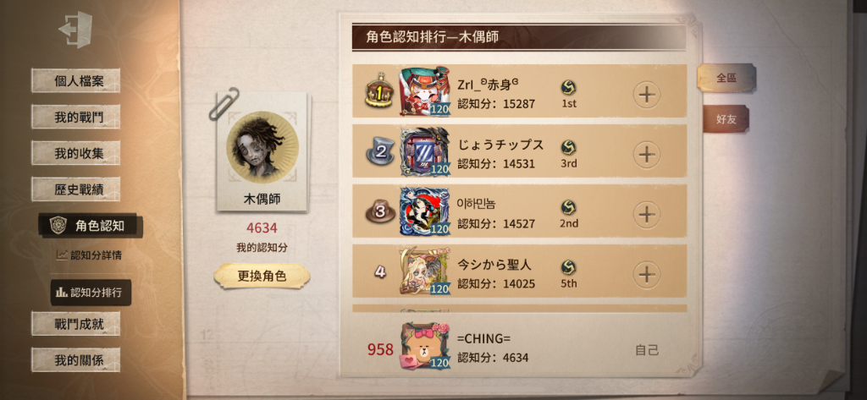The image size is (867, 400).
Task: Click 更換角色 button
Action: pos(262,276)
